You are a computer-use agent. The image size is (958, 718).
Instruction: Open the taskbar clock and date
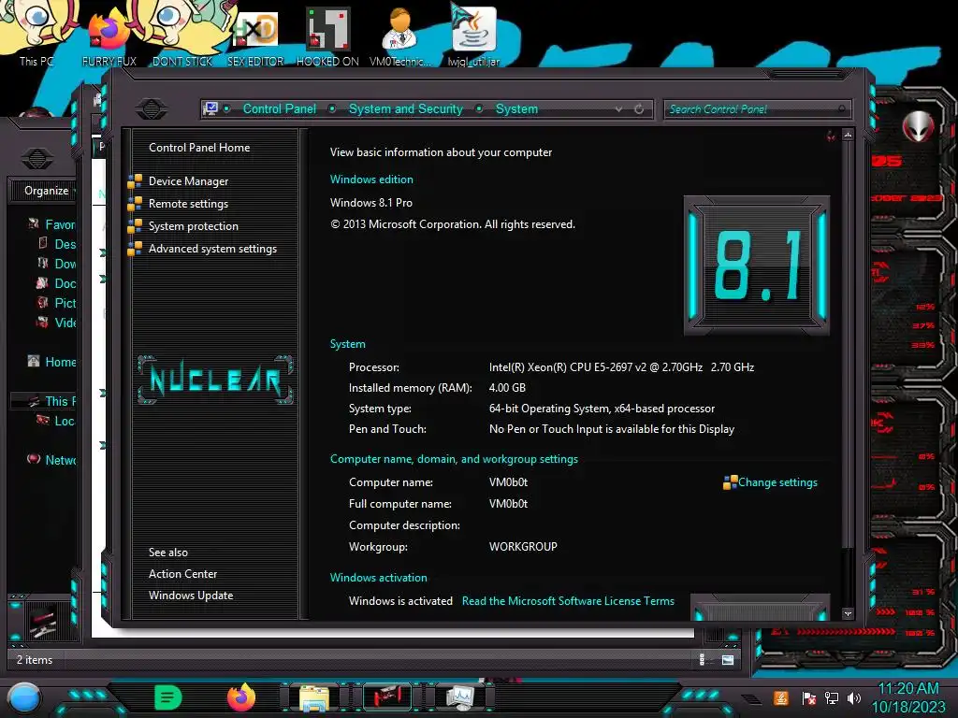click(908, 697)
